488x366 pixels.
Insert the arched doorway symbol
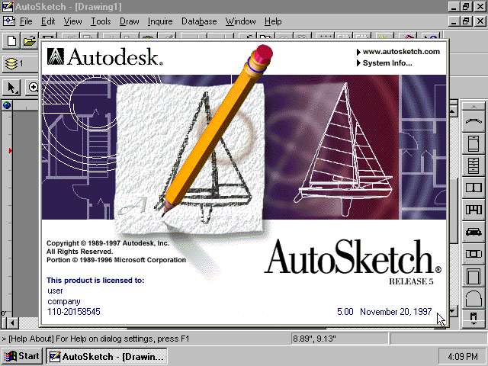pyautogui.click(x=474, y=297)
